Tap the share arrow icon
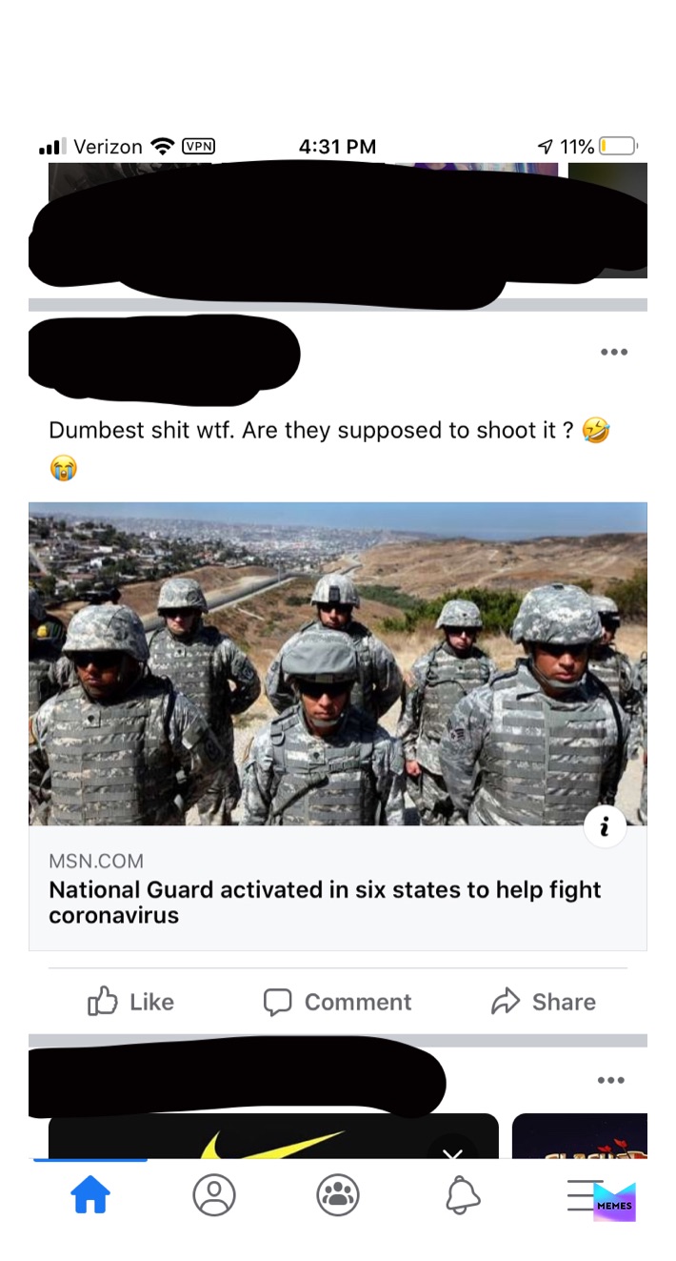The width and height of the screenshot is (676, 1261). point(505,1001)
